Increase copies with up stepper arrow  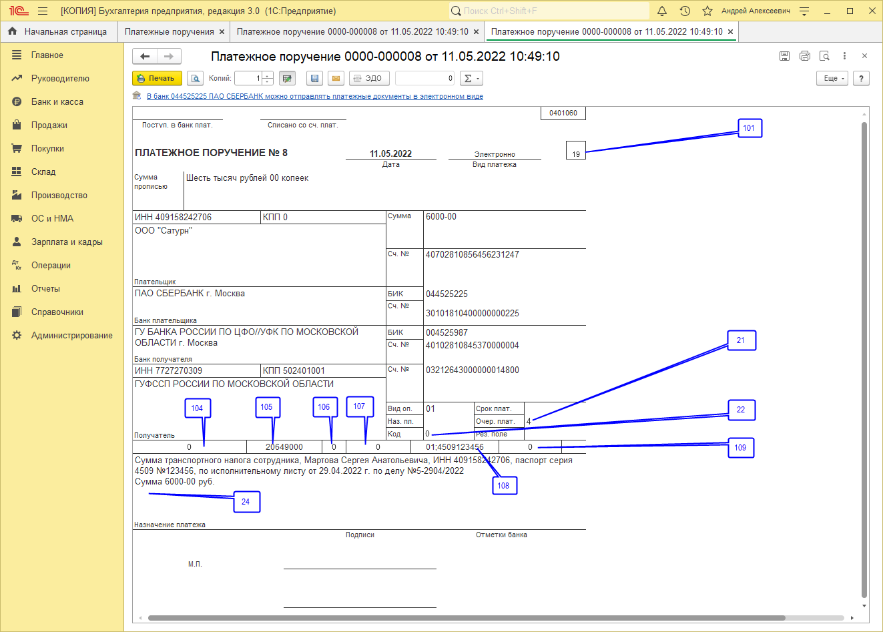(268, 75)
